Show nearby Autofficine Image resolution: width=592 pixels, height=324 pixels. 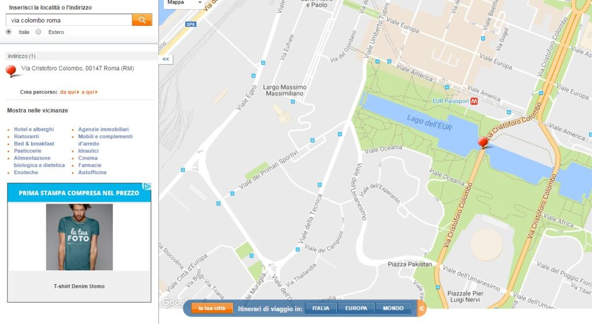pyautogui.click(x=92, y=172)
